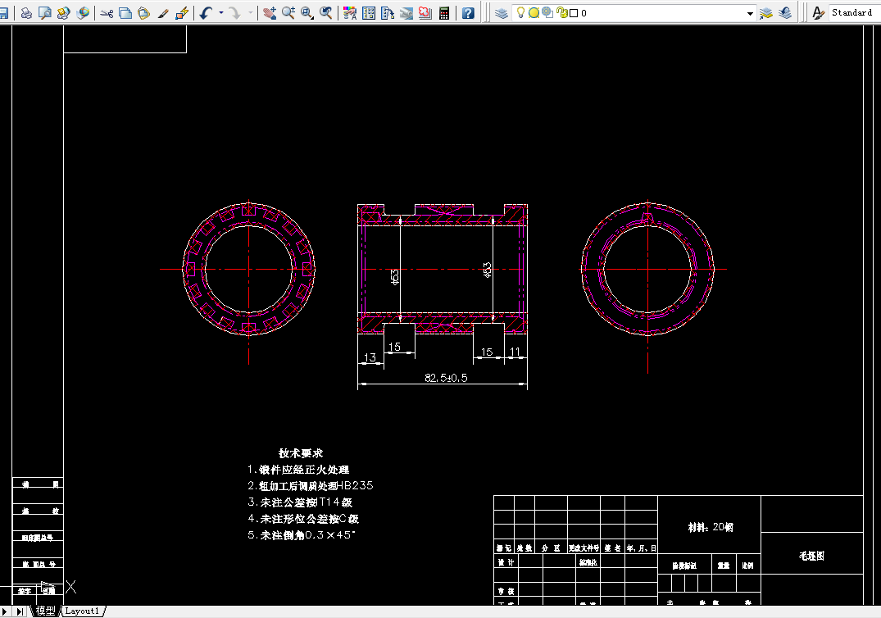Activate the Zoom Realtime magnifier
Screen dimensions: 881x618
[288, 13]
